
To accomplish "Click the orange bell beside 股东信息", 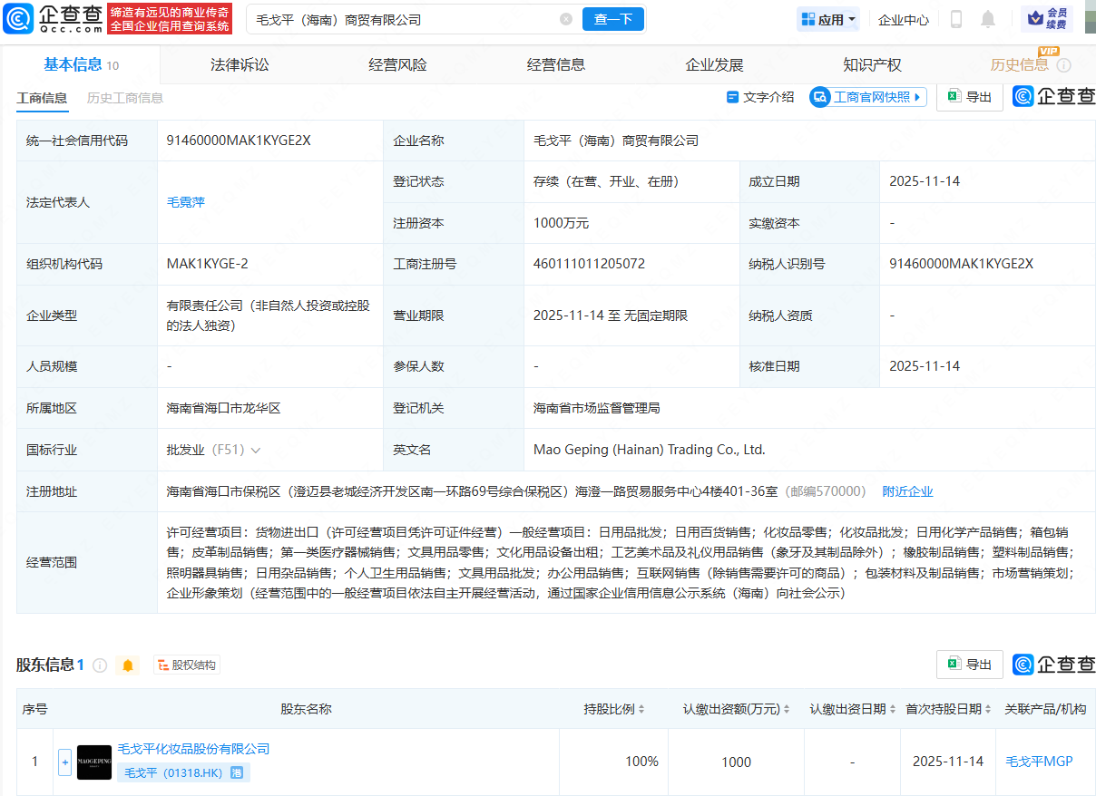I will coord(128,665).
